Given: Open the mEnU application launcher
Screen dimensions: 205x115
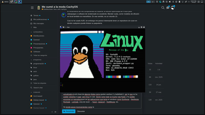Looking at the screenshot, I should click(5, 2).
